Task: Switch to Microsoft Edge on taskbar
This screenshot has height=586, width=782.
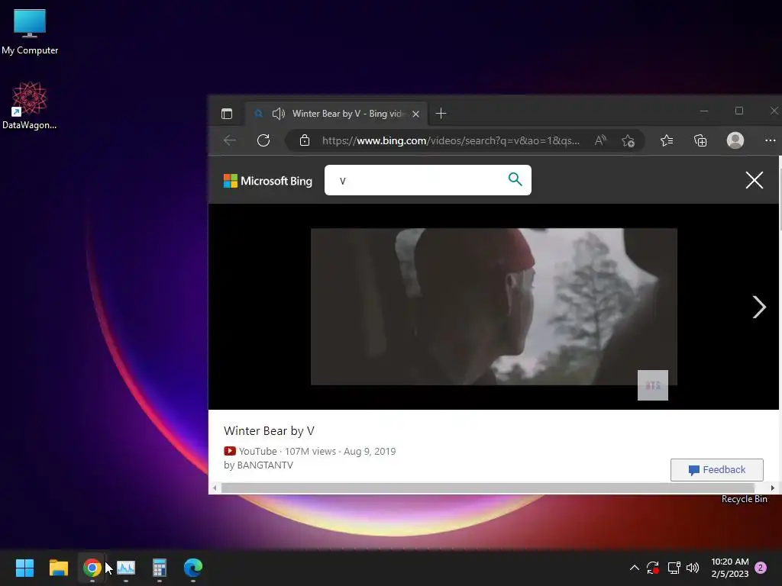Action: (x=193, y=568)
